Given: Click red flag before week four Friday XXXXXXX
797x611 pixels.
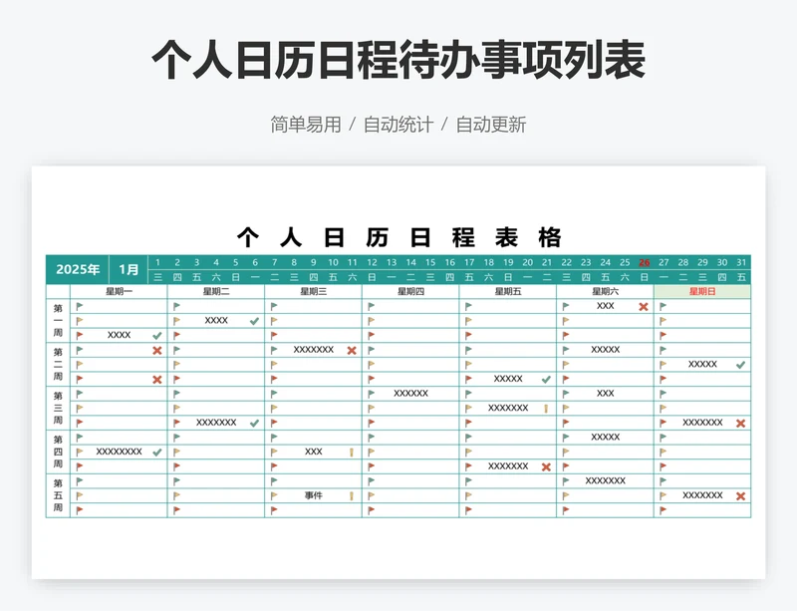Looking at the screenshot, I should coord(468,466).
